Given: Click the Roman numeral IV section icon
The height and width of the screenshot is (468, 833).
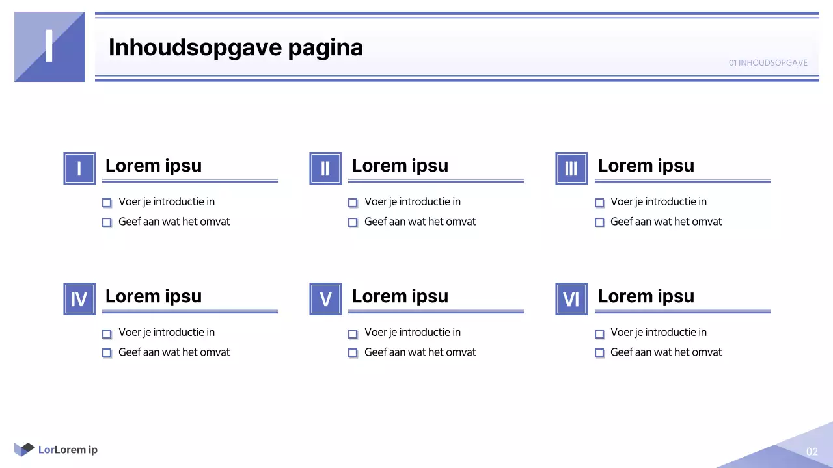Looking at the screenshot, I should click(x=79, y=299).
